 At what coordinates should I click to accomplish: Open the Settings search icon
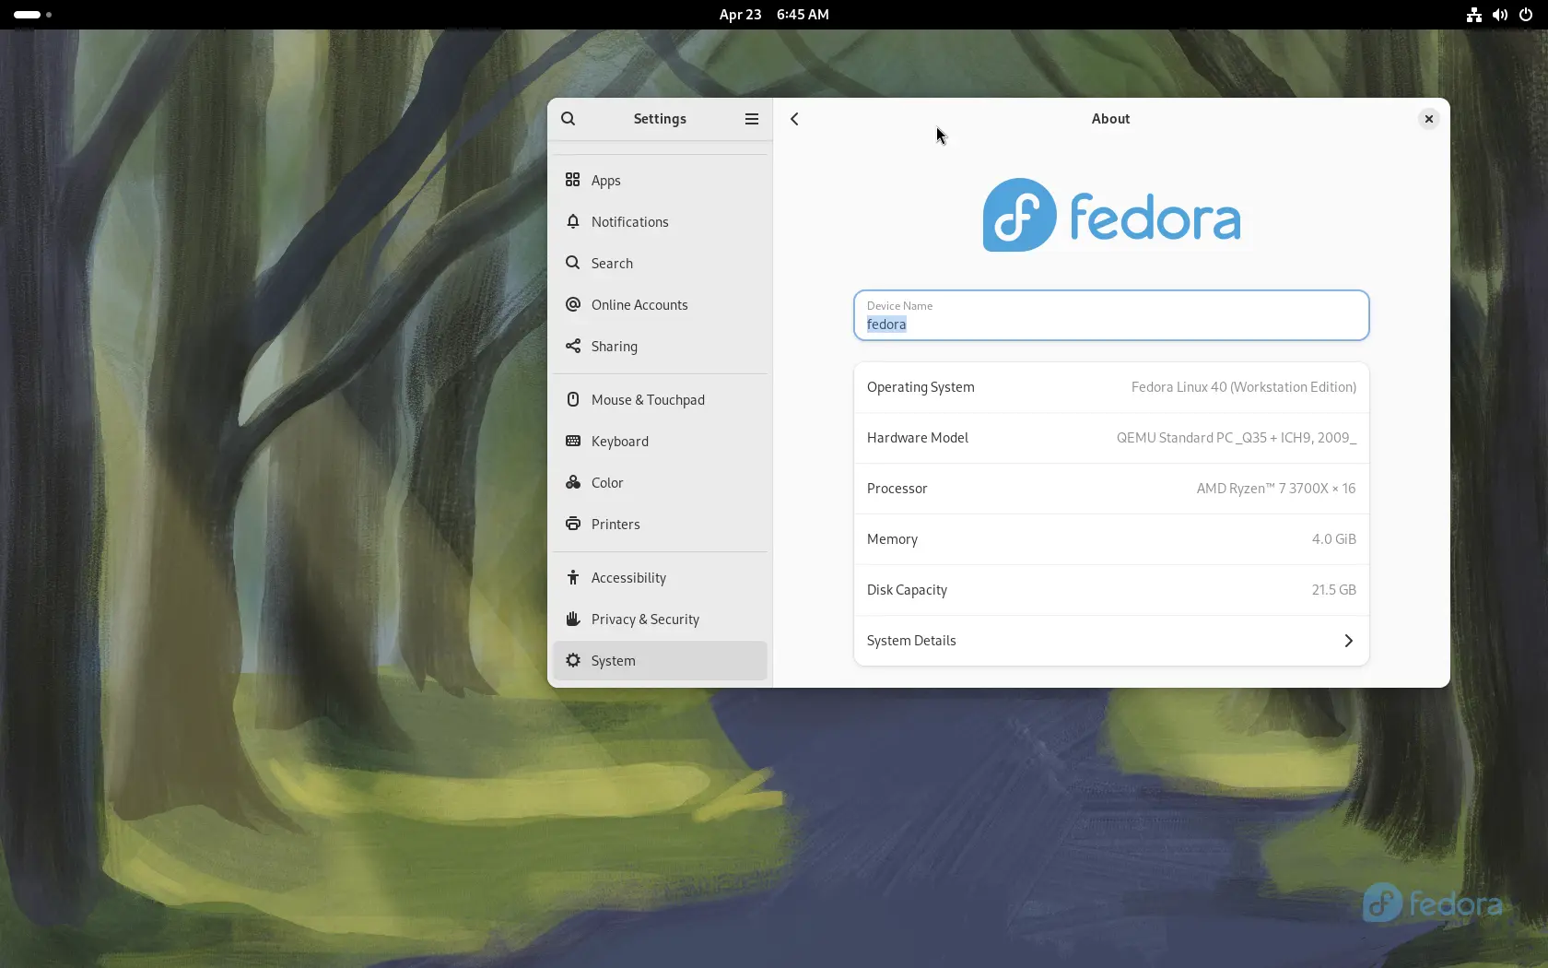(569, 119)
